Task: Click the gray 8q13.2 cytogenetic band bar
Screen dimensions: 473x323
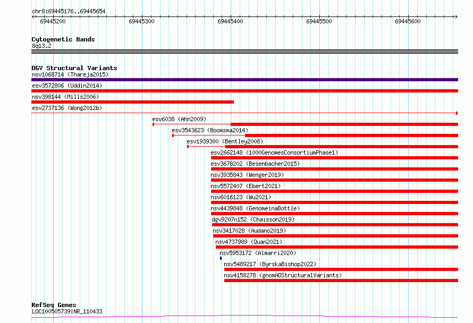Action: click(x=244, y=52)
